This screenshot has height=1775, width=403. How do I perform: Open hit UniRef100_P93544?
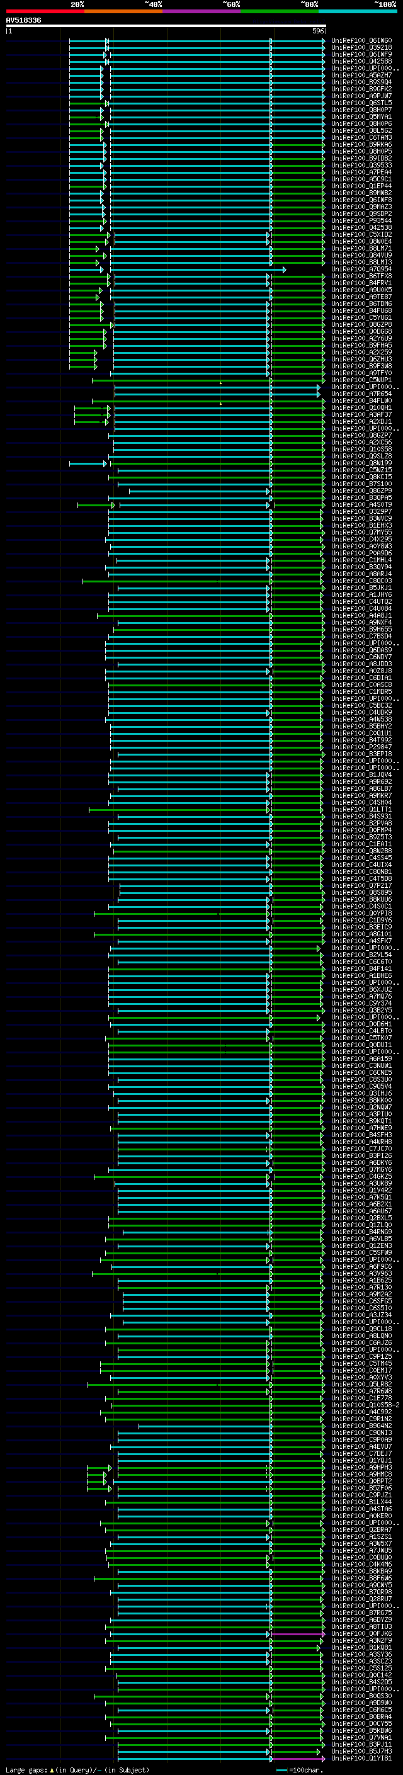coord(361,220)
